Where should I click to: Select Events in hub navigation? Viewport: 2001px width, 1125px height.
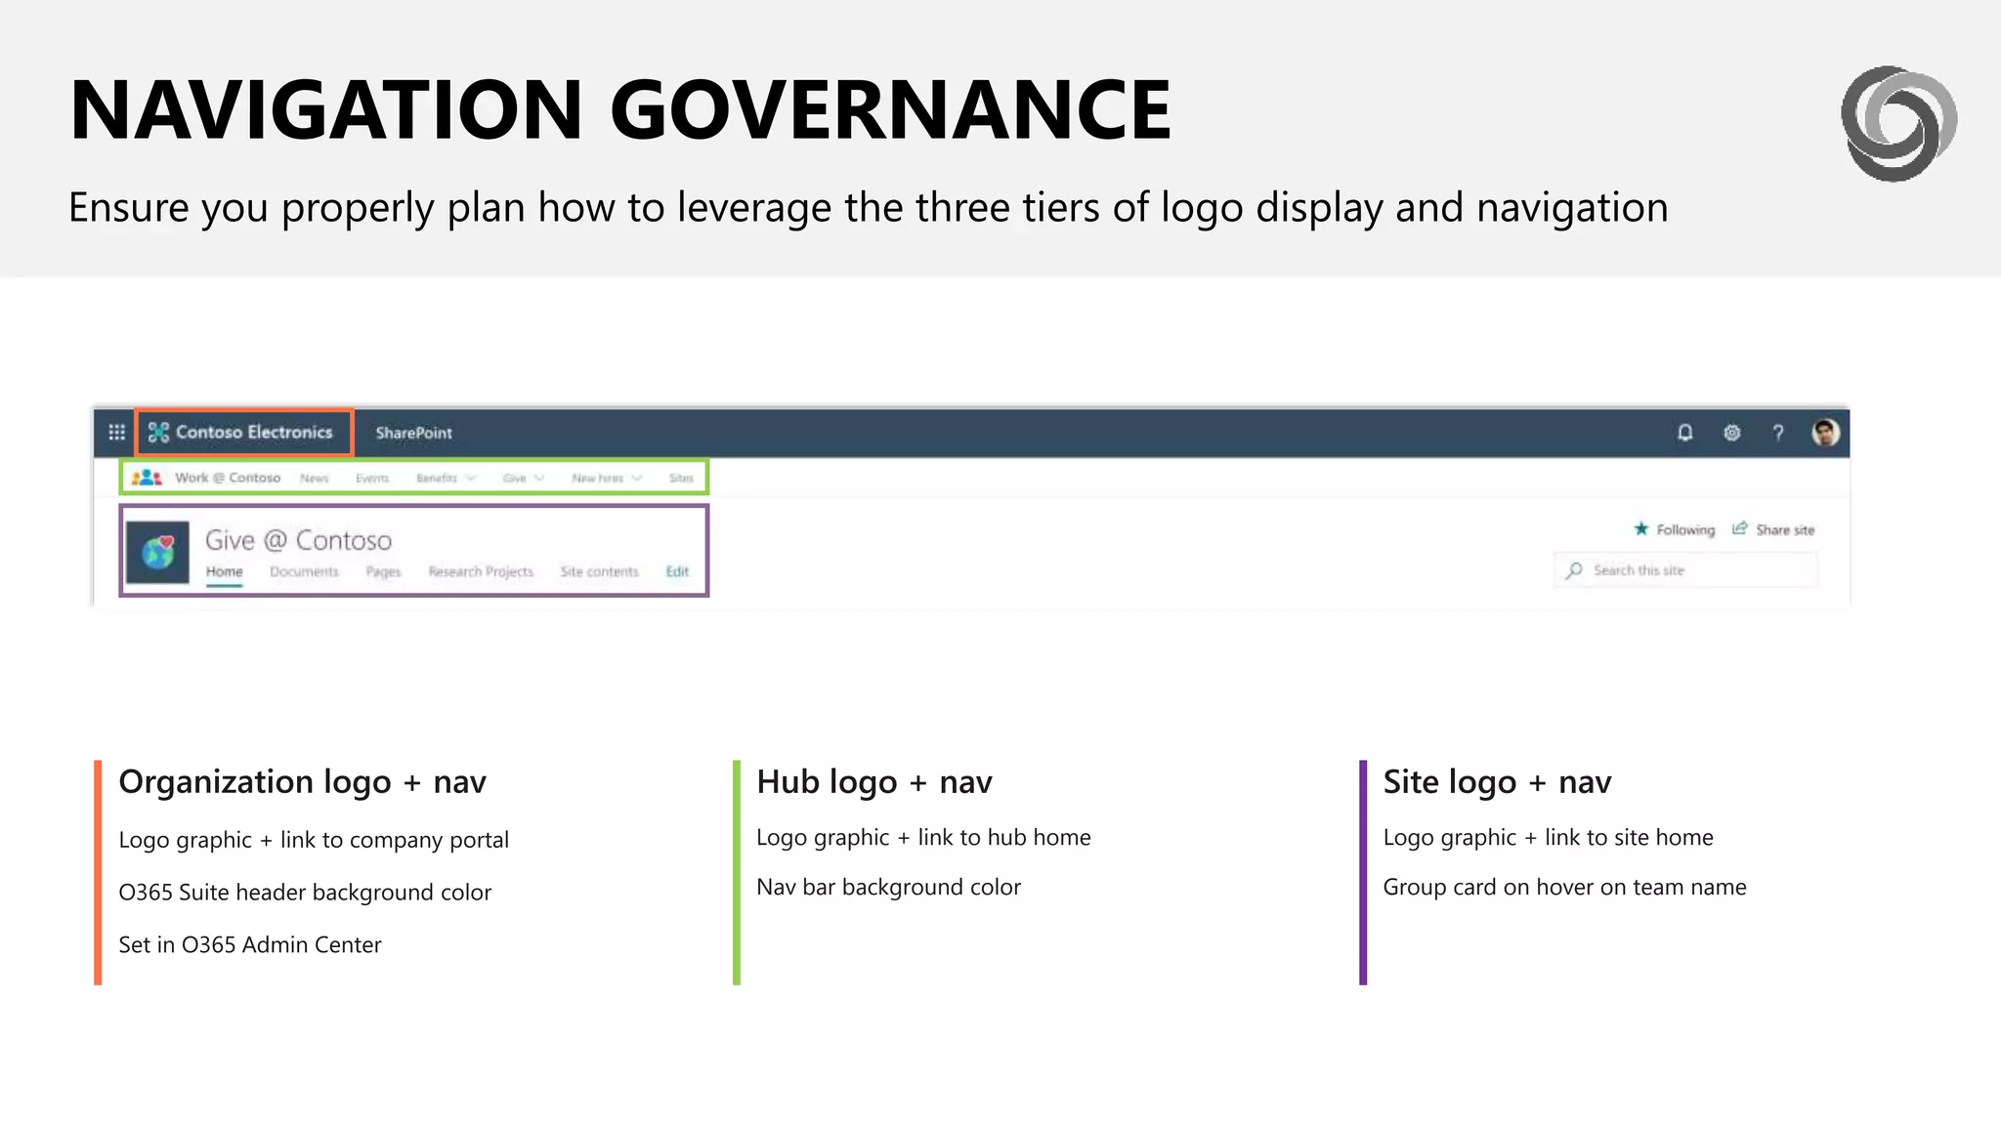[x=372, y=479]
